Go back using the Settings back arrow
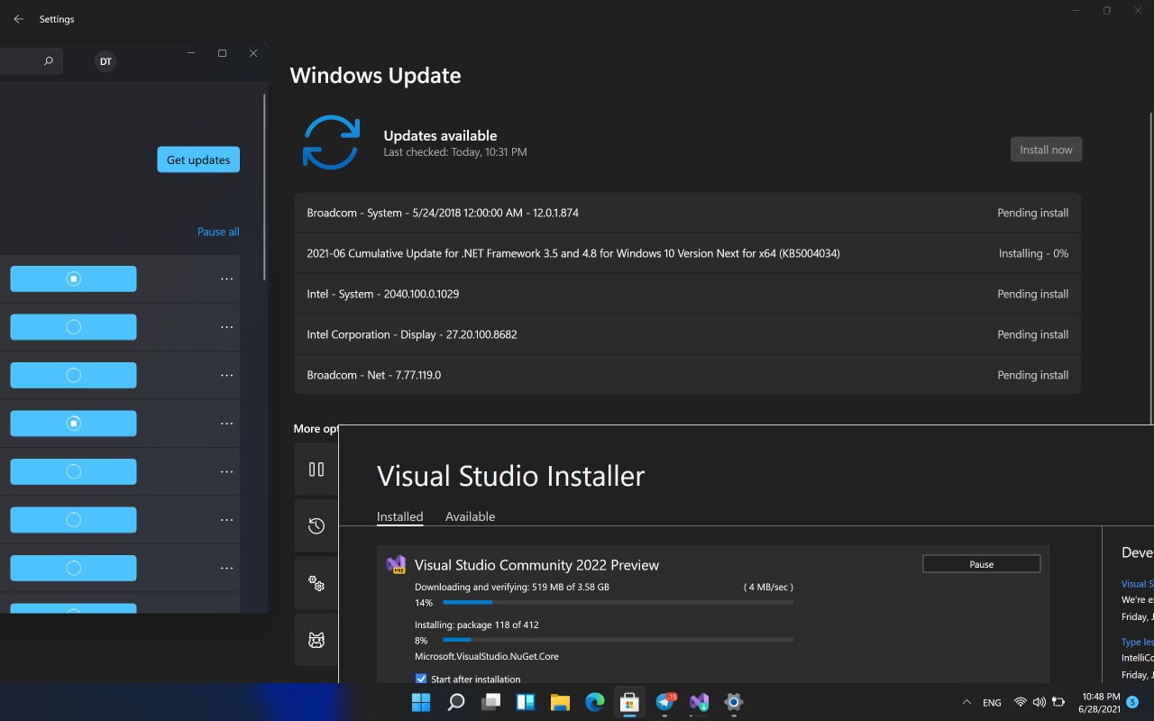The image size is (1154, 721). (x=18, y=19)
